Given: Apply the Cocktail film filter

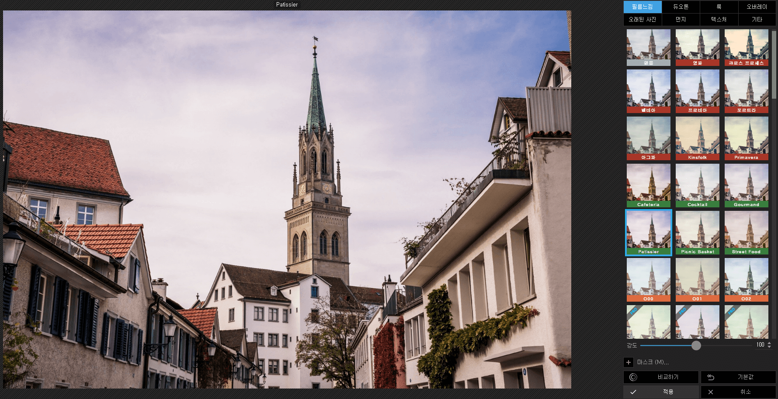Looking at the screenshot, I should pyautogui.click(x=697, y=186).
